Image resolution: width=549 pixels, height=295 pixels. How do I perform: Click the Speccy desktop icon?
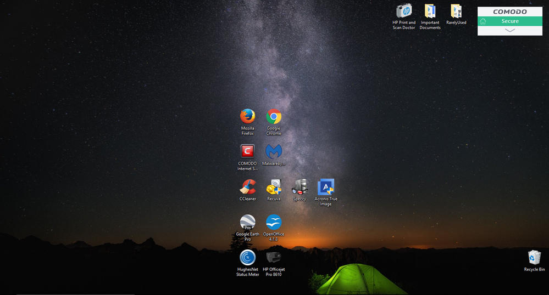300,187
